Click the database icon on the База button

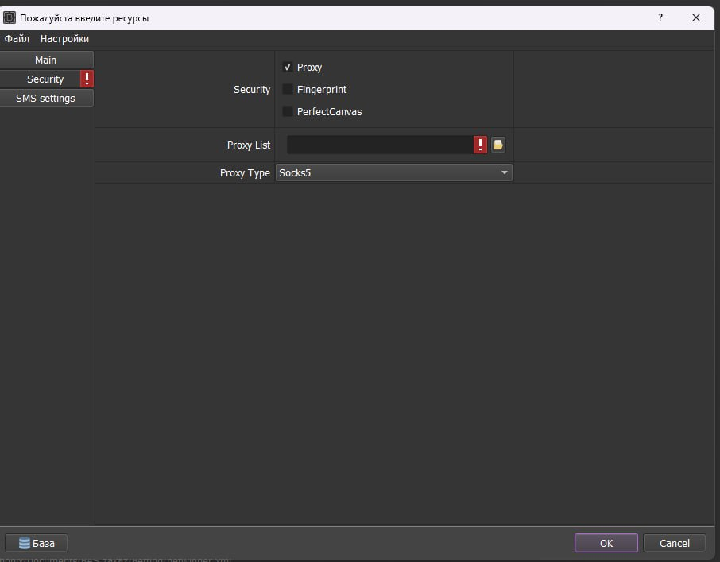pos(25,543)
